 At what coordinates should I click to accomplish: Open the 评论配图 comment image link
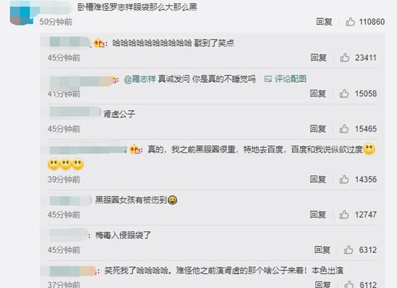[285, 79]
